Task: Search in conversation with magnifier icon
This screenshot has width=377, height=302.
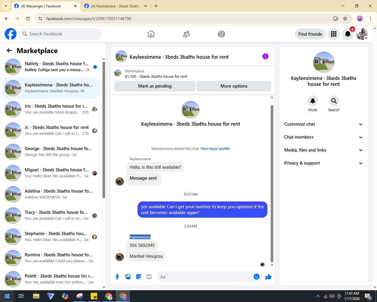Action: [x=334, y=101]
